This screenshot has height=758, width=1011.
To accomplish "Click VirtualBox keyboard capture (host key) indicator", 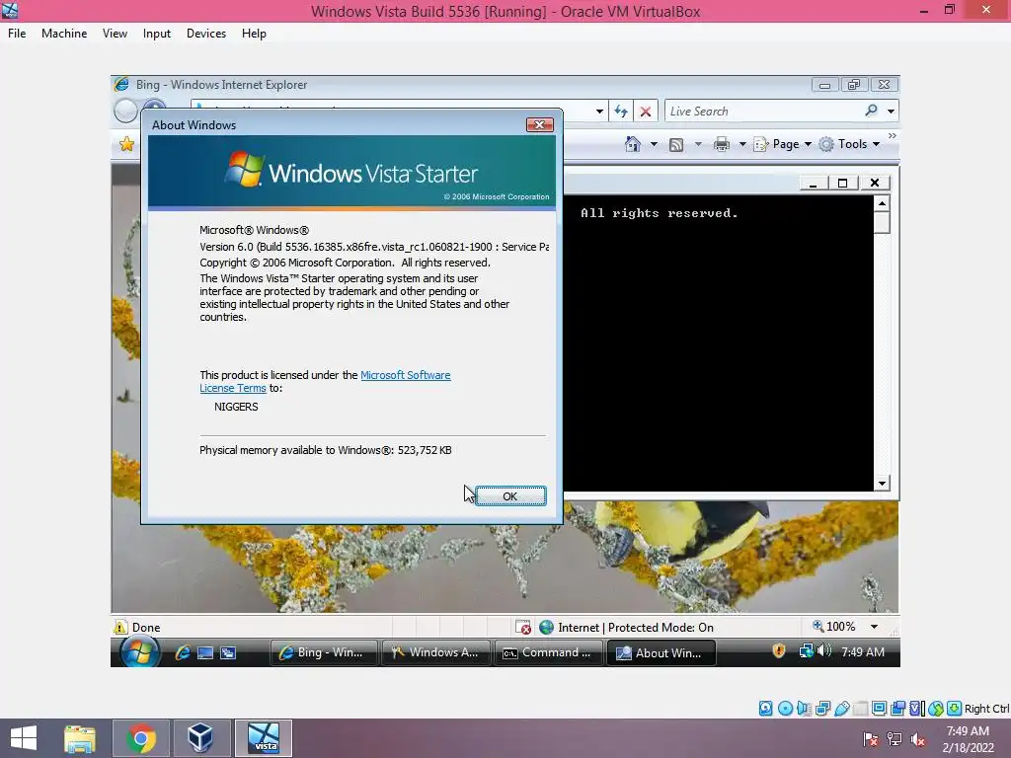I will pos(955,709).
